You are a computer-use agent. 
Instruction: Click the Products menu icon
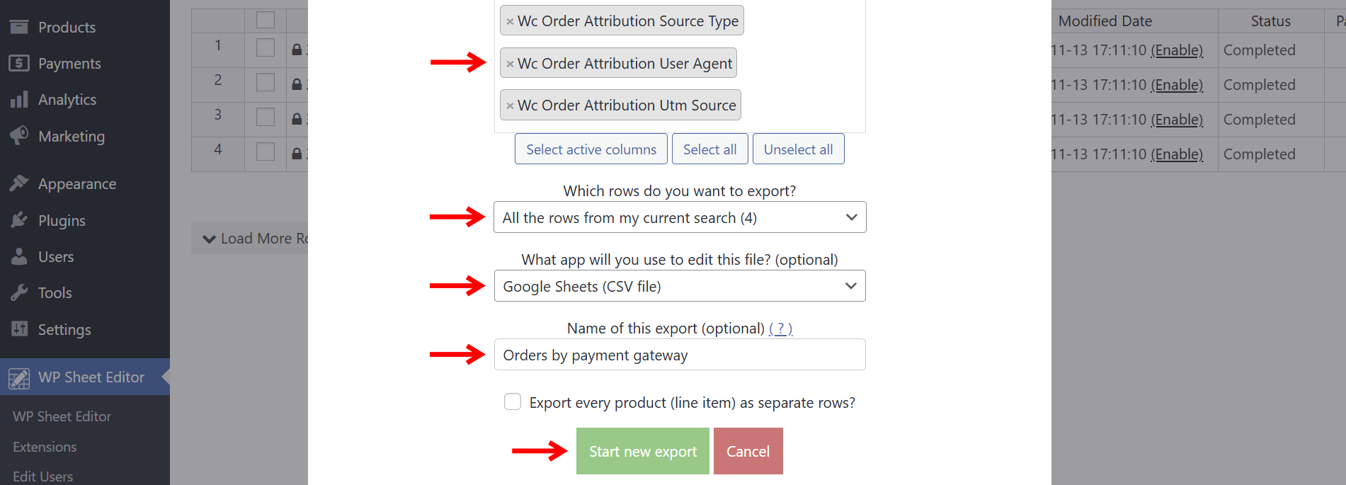[19, 27]
